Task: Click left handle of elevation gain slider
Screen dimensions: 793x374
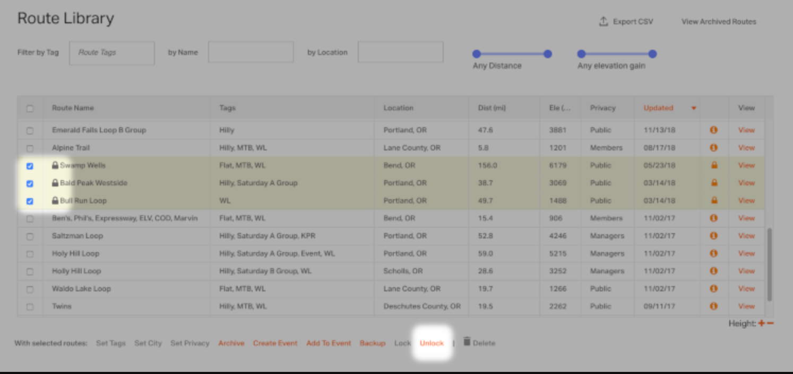Action: [x=581, y=54]
